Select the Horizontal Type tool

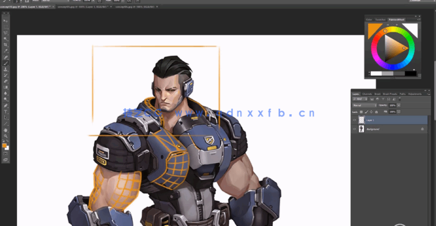(x=6, y=112)
